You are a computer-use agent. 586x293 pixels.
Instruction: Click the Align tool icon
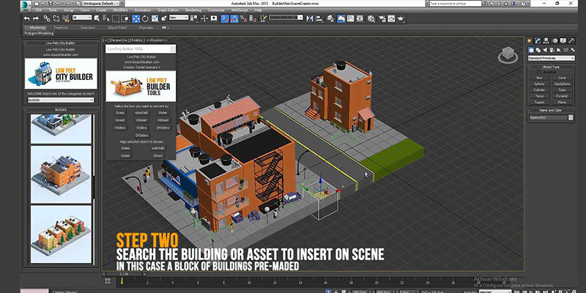[319, 18]
